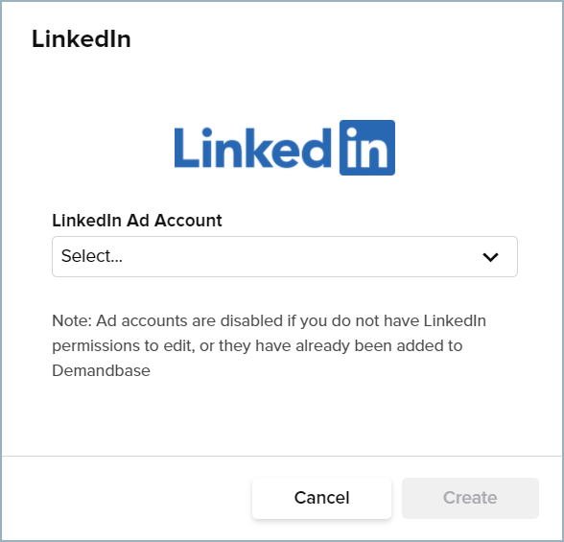
Task: Dismiss the dialog with Cancel
Action: tap(321, 498)
